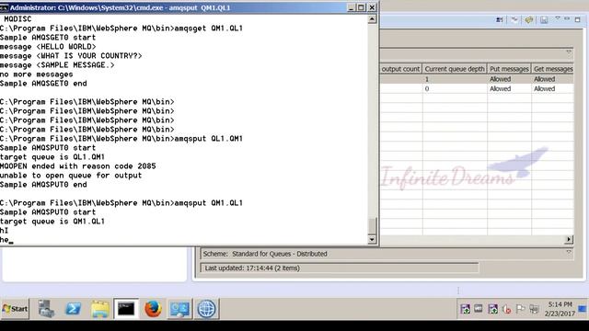Sort by Put messages column header
This screenshot has height=331, width=589.
click(x=509, y=69)
